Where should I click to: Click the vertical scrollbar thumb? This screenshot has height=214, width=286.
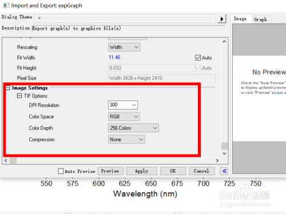coord(224,146)
